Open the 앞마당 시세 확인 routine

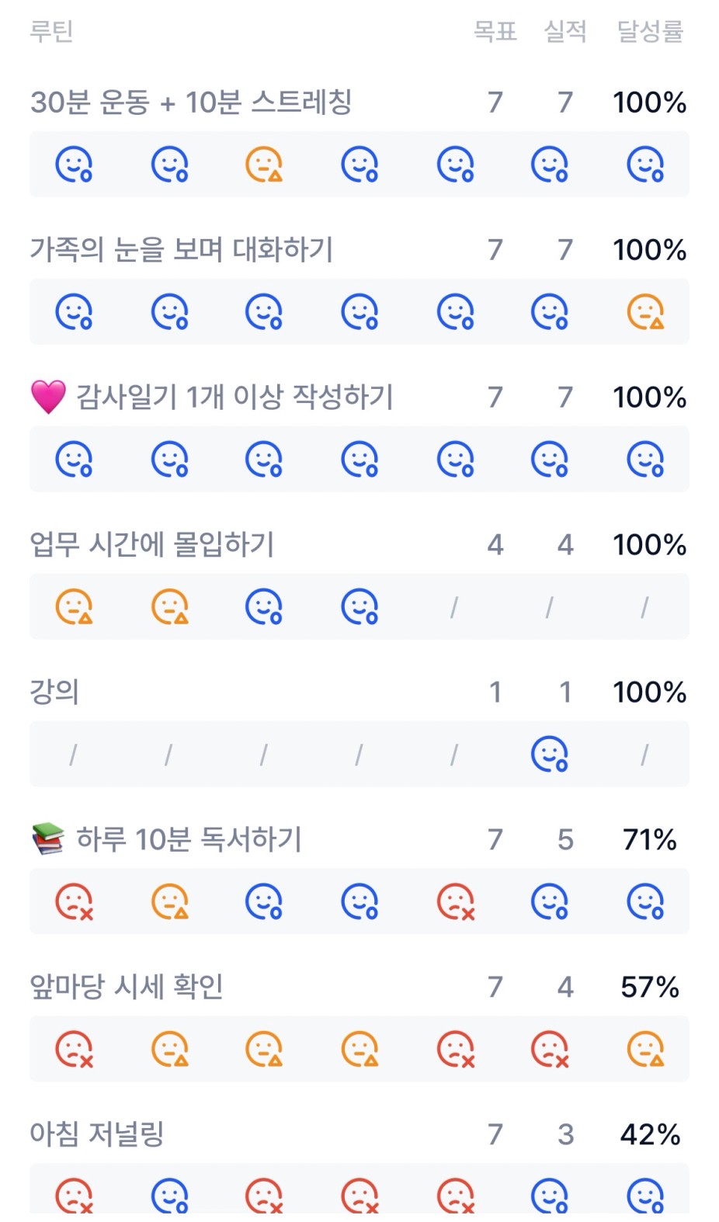pos(127,987)
